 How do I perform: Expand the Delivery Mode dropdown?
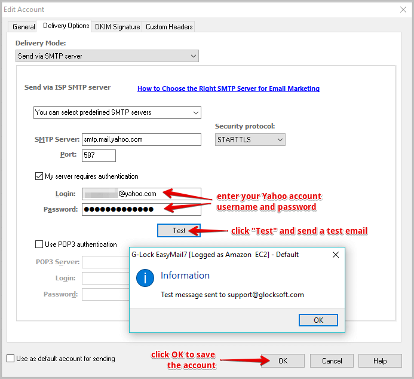(107, 56)
